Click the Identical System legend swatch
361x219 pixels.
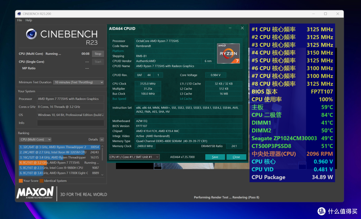[x=41, y=181]
